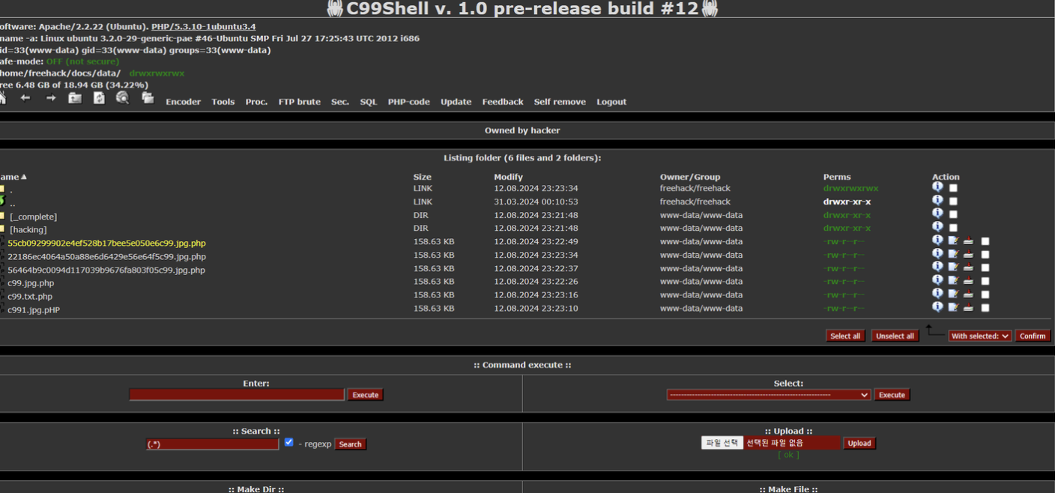Open the buffer folders icon in toolbar

[148, 98]
